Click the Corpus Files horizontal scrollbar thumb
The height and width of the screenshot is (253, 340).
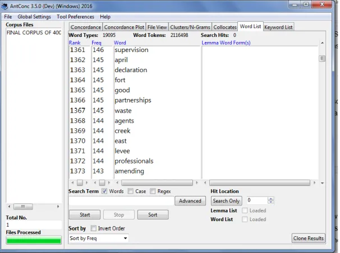click(23, 207)
